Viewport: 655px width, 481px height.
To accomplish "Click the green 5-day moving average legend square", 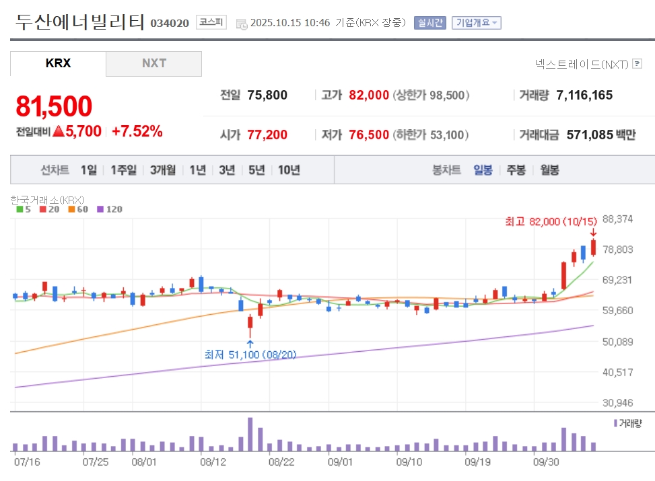I will click(20, 209).
